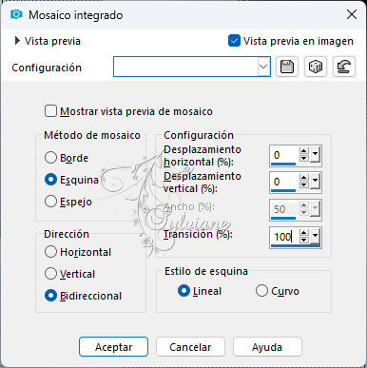367x368 pixels.
Task: Click the randomize parameters dice icon
Action: tap(316, 67)
